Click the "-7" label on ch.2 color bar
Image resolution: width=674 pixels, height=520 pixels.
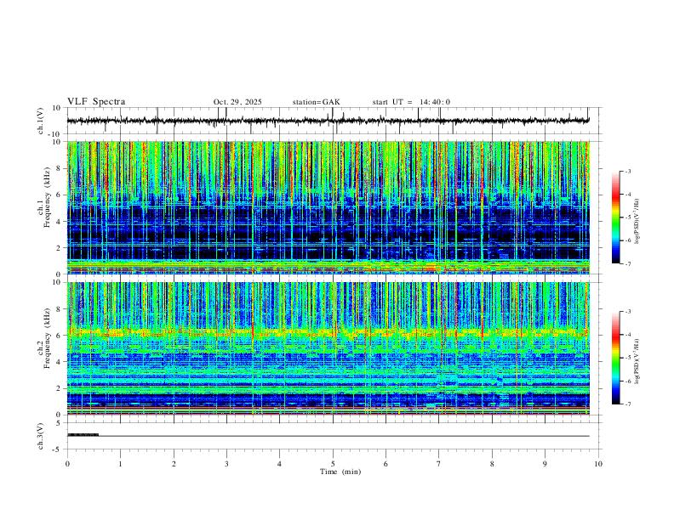point(628,404)
